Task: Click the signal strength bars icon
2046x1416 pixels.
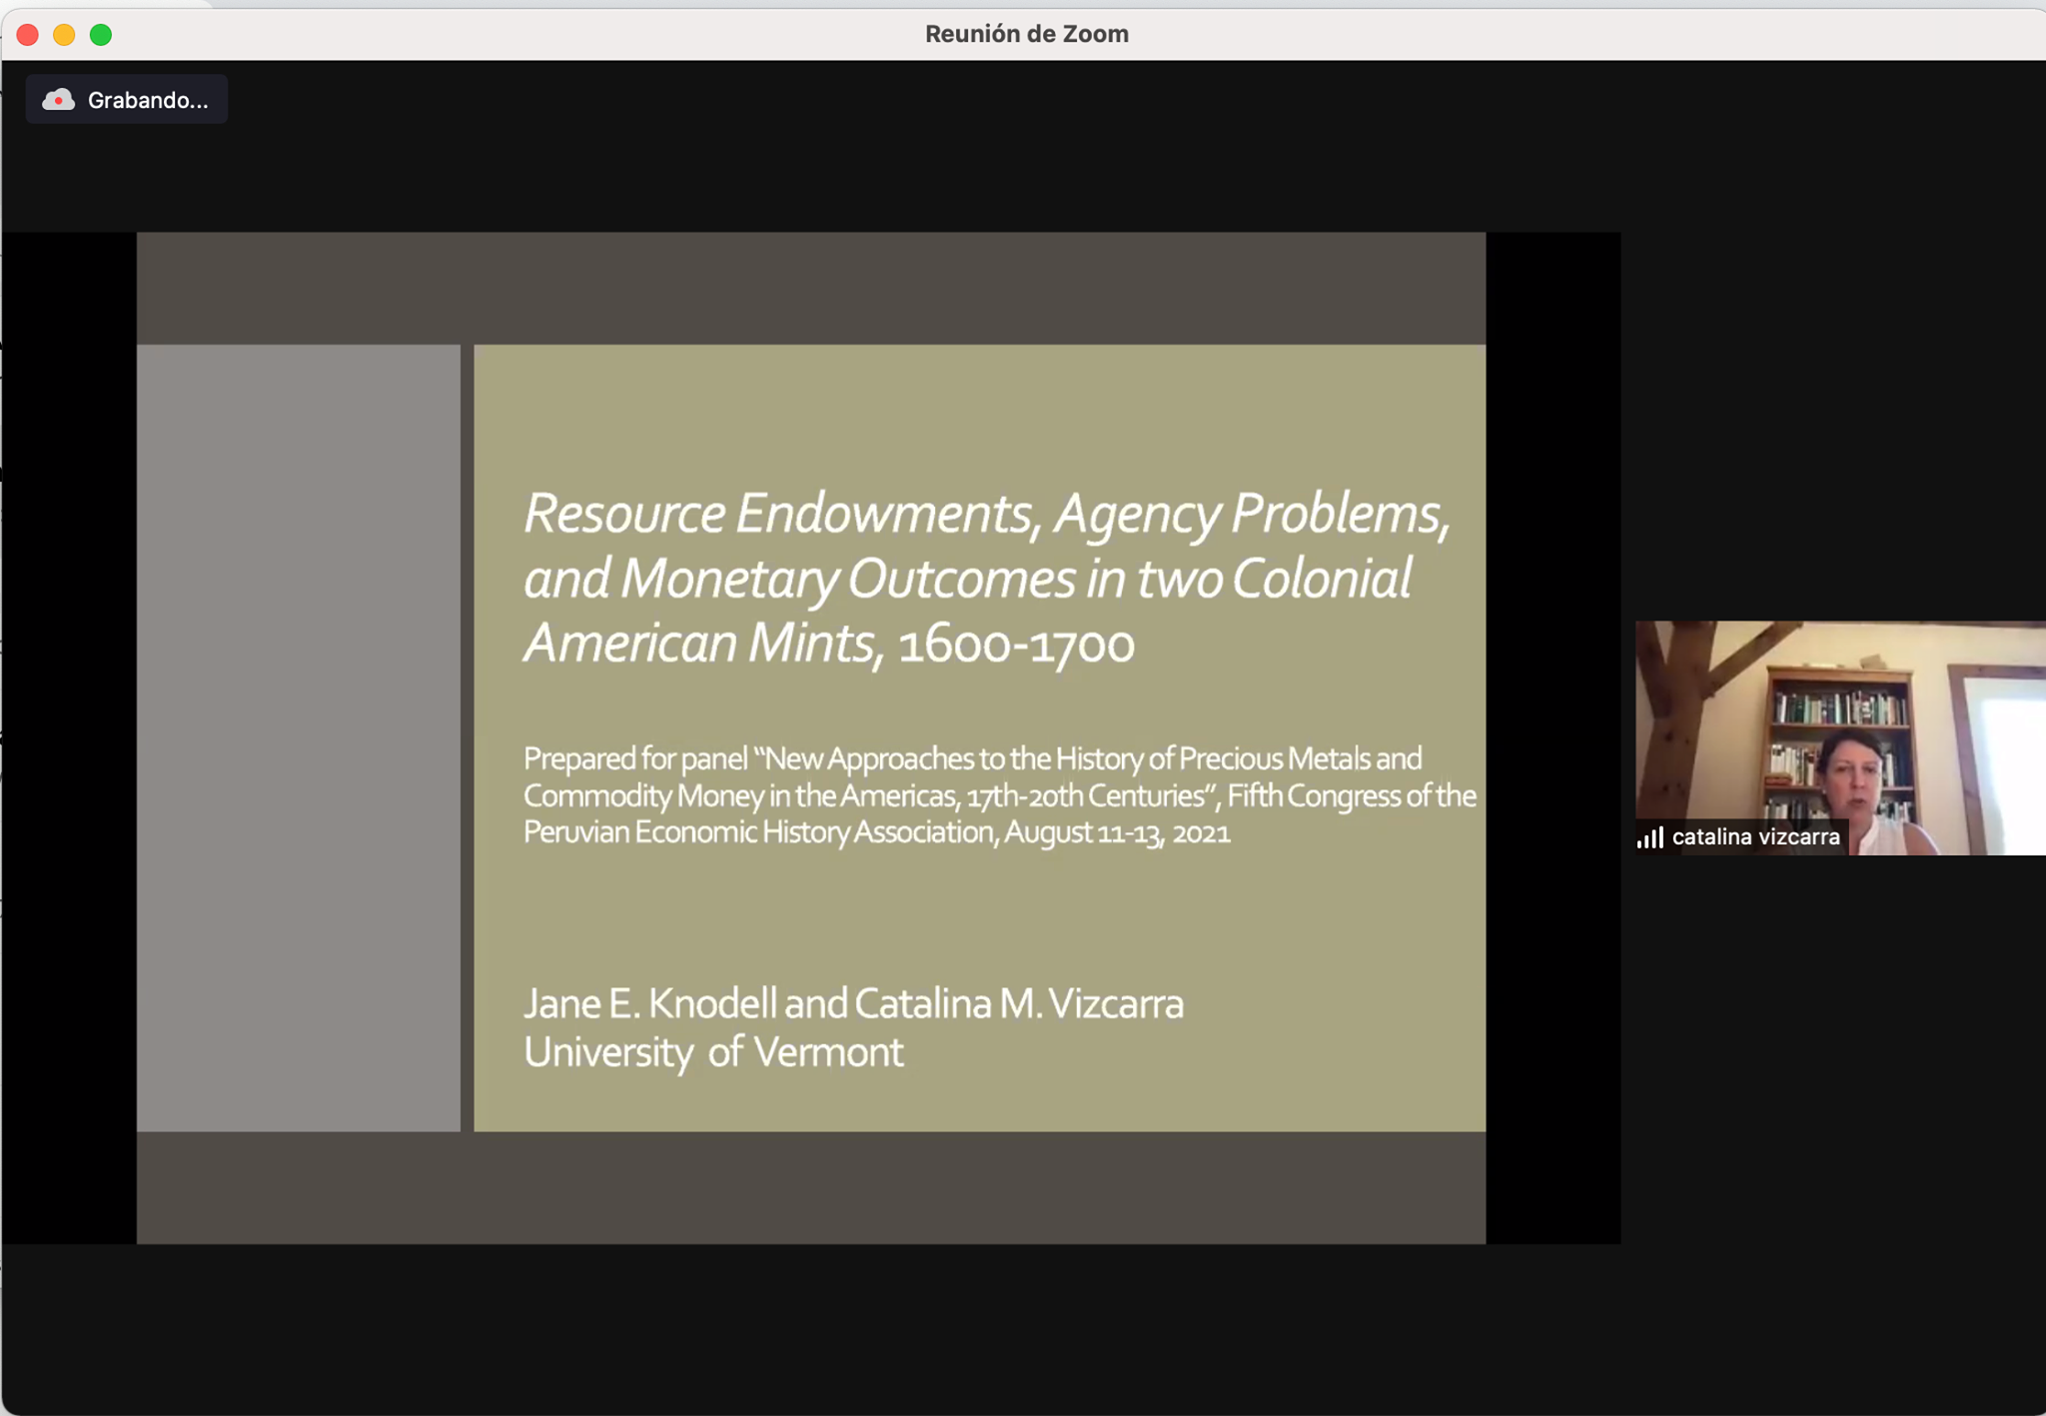Action: click(x=1649, y=837)
